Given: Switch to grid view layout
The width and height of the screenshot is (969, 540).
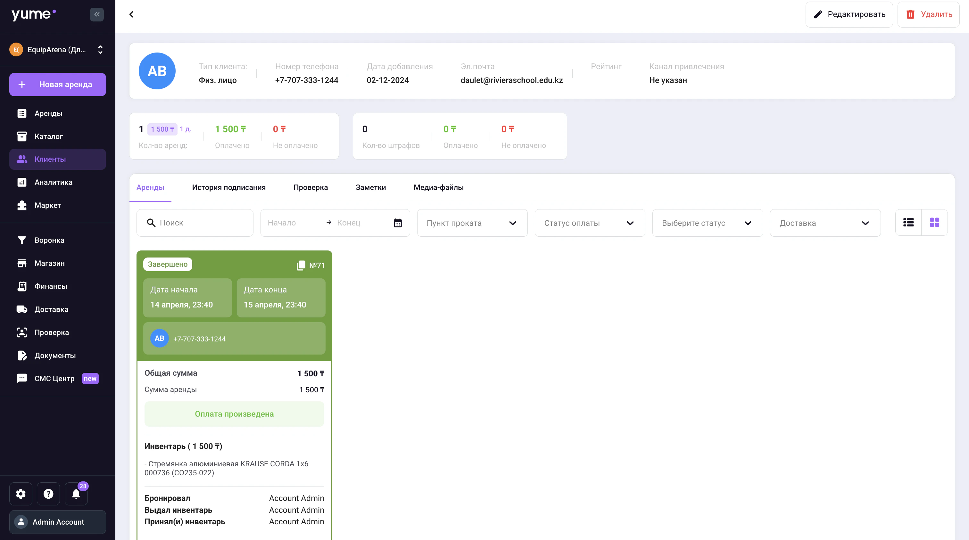Looking at the screenshot, I should 934,223.
